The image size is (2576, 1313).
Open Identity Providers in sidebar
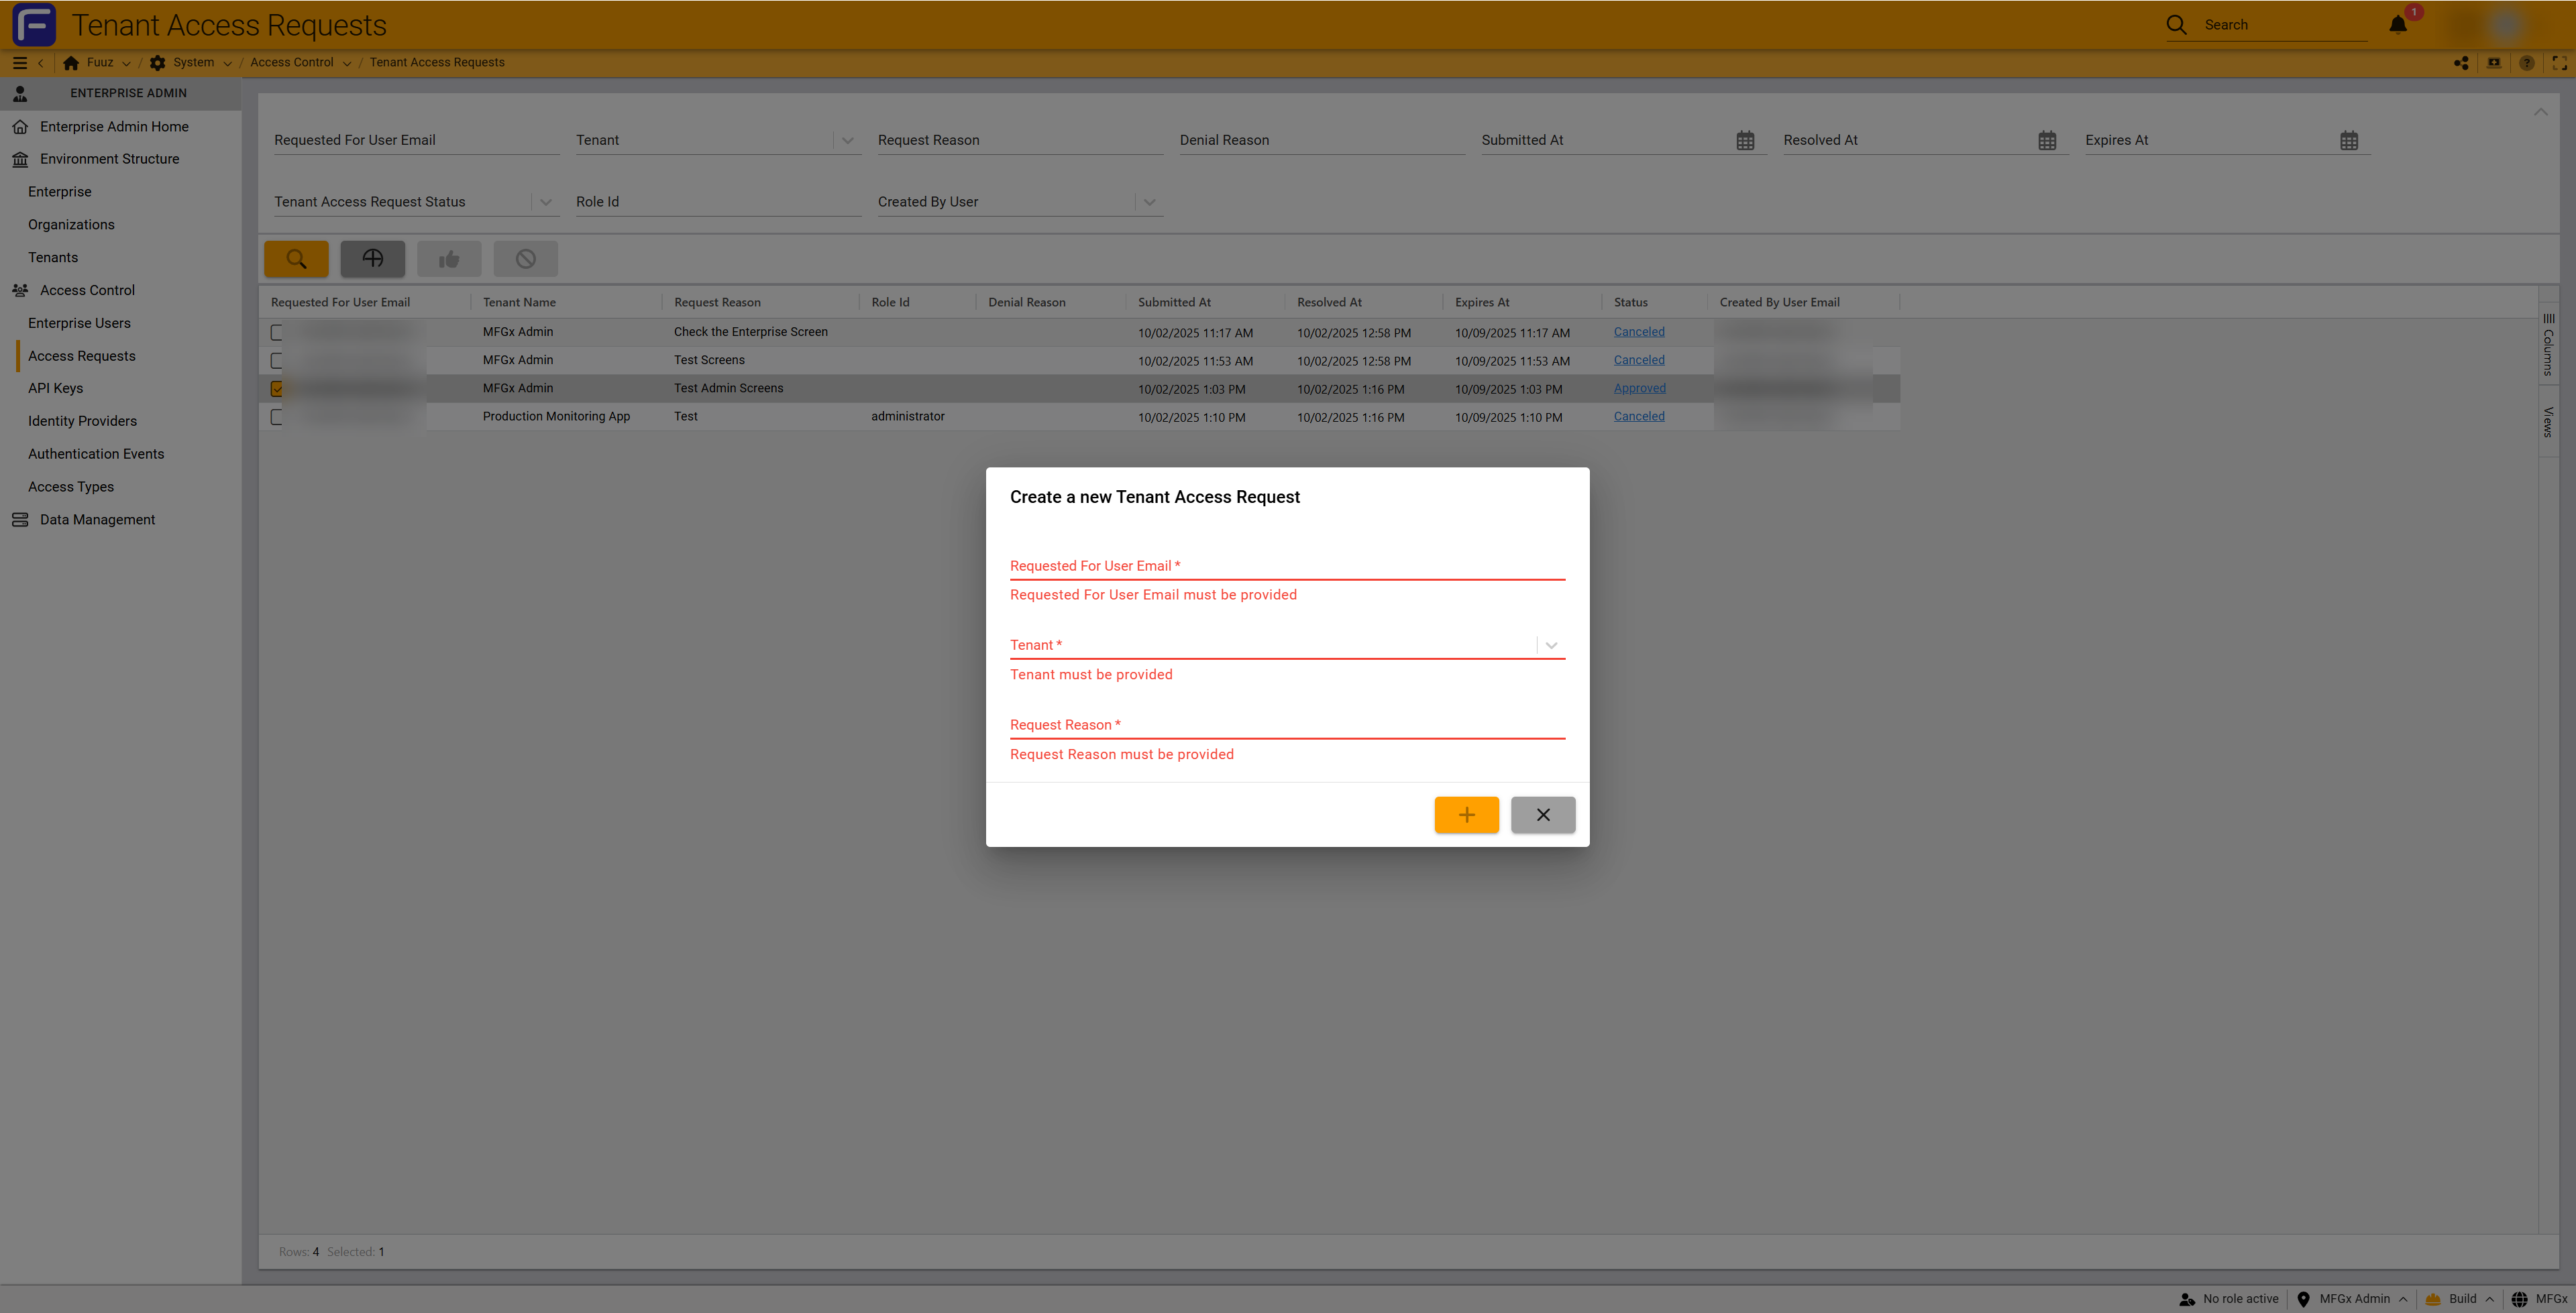pyautogui.click(x=82, y=421)
